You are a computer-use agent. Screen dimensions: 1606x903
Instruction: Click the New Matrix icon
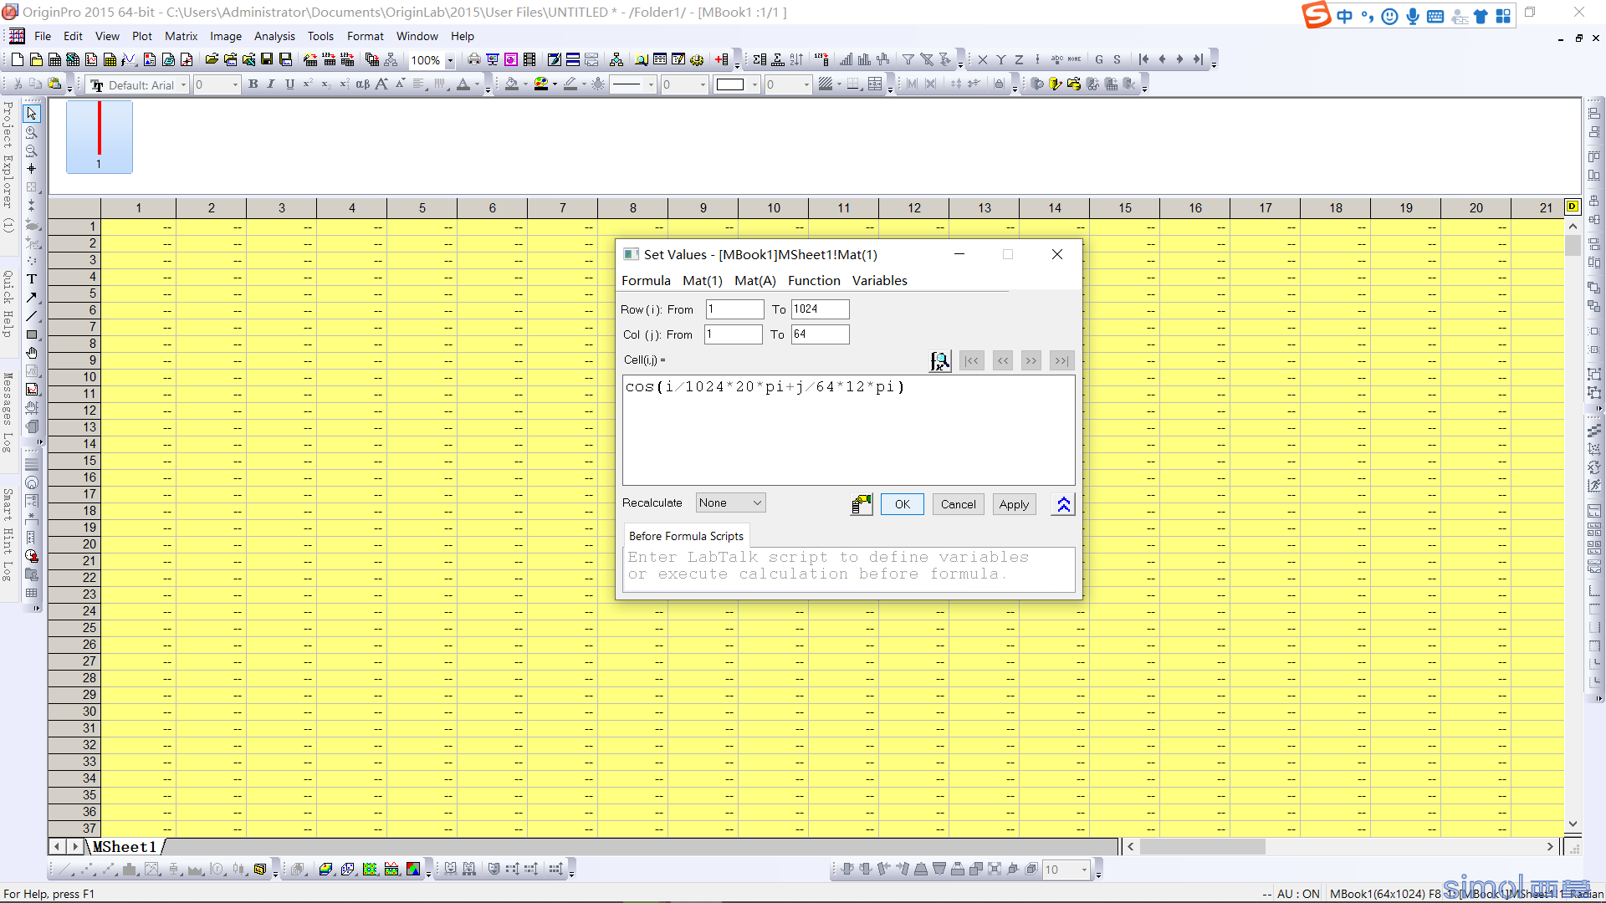click(x=109, y=59)
